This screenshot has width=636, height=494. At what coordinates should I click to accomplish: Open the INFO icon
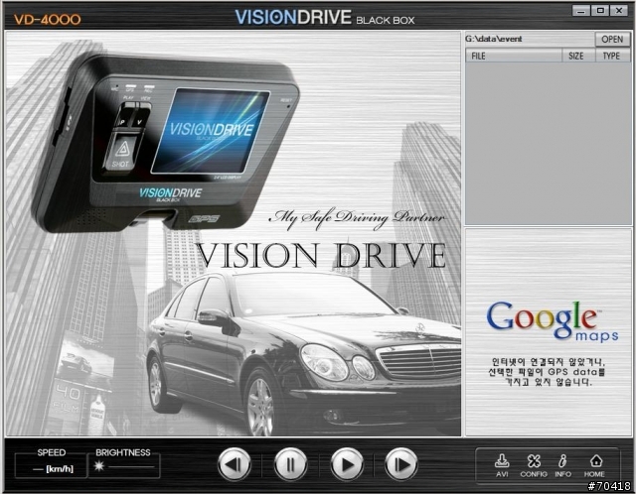pyautogui.click(x=563, y=465)
